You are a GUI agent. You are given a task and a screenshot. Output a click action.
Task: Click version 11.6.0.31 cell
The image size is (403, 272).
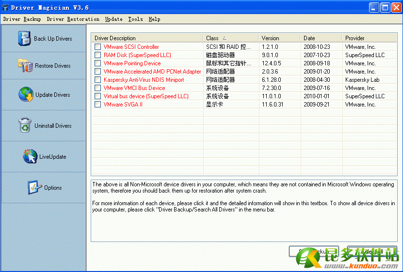click(273, 104)
